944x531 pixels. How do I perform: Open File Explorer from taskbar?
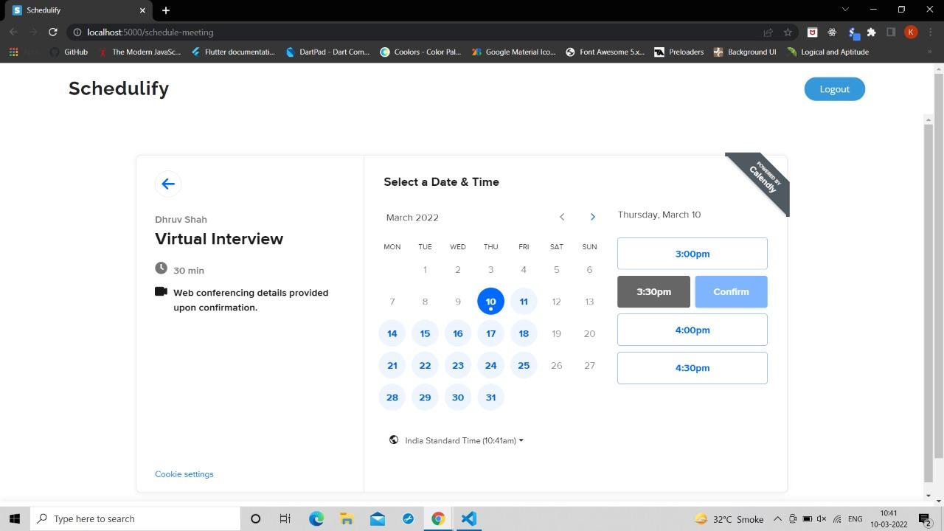[347, 518]
